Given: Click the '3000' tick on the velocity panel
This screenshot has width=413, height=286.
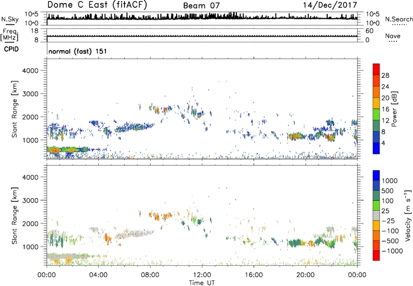Looking at the screenshot, I should (30, 200).
